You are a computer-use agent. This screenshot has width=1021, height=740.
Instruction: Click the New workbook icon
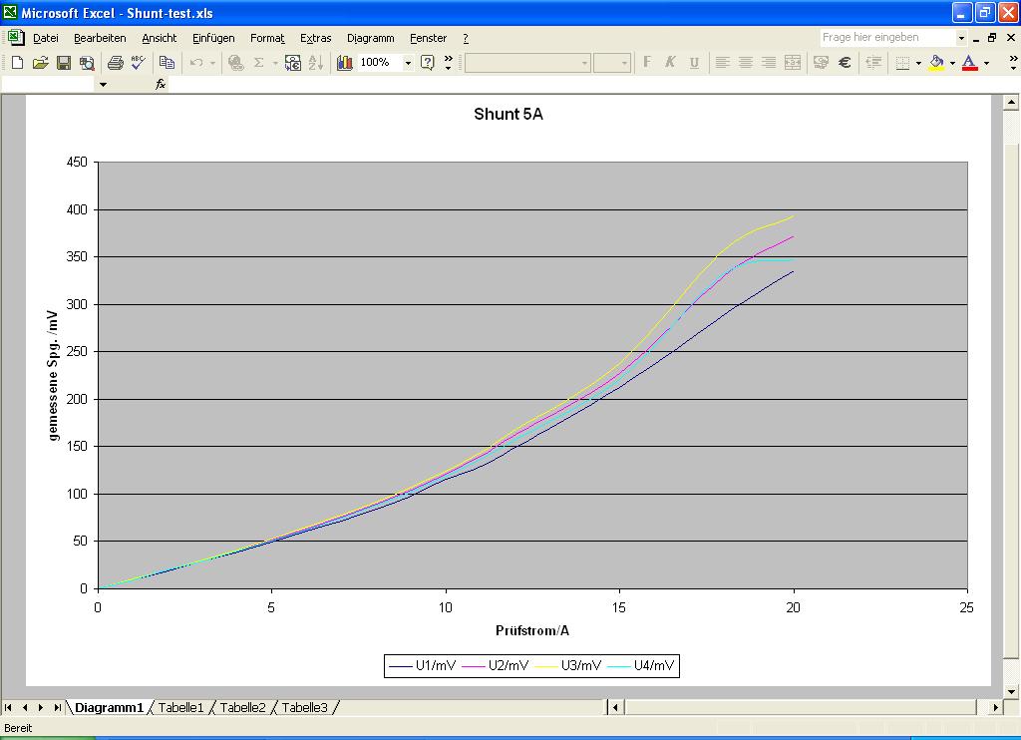pyautogui.click(x=16, y=63)
